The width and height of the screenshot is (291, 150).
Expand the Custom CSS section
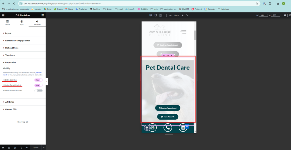(x=11, y=109)
